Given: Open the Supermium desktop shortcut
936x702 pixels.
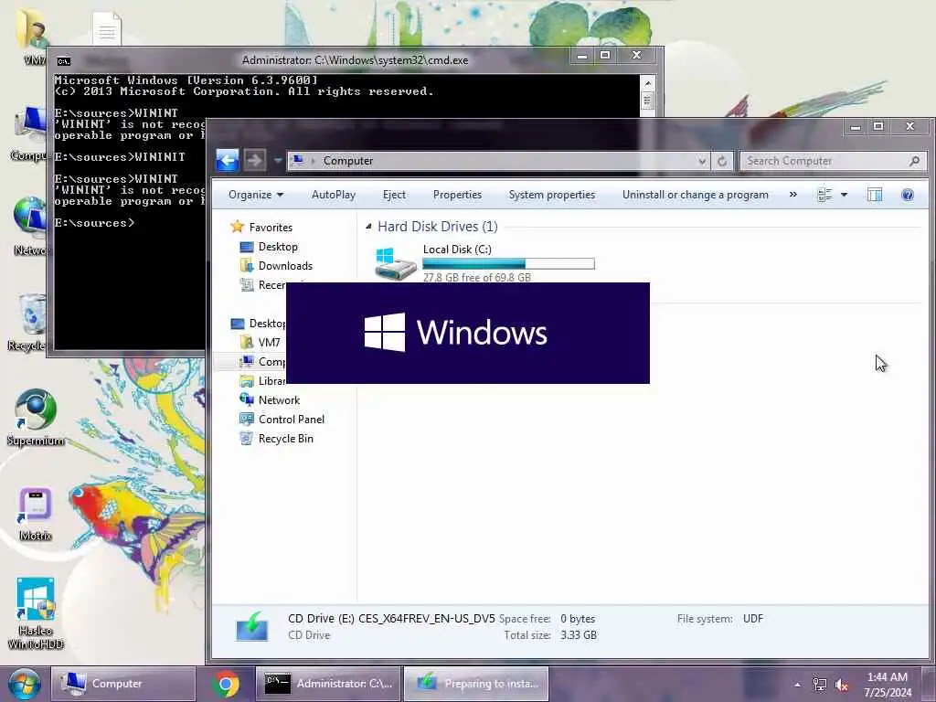Looking at the screenshot, I should pyautogui.click(x=36, y=417).
